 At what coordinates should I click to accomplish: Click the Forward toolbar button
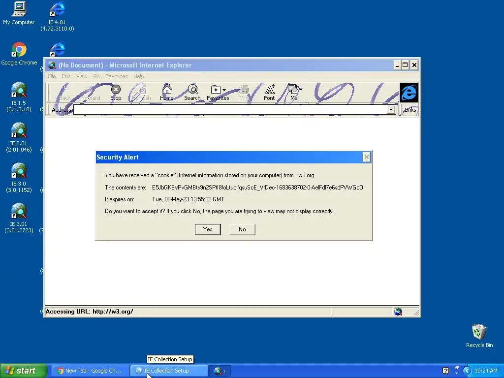click(90, 92)
